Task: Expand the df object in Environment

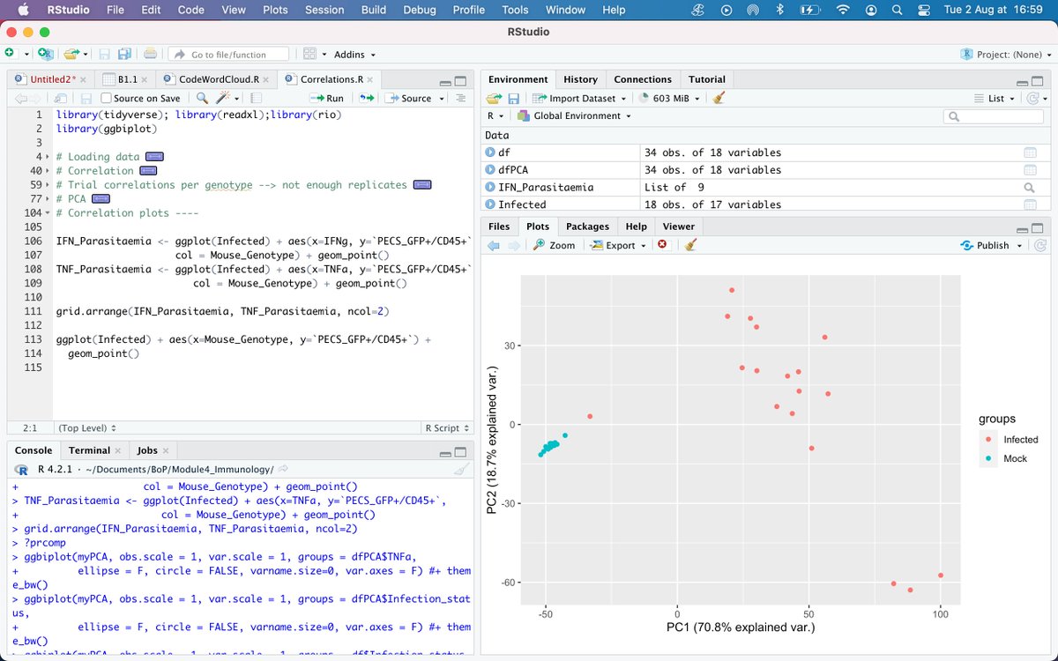Action: [490, 152]
